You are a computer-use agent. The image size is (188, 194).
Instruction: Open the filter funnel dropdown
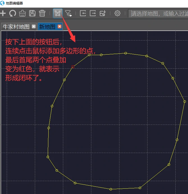pos(68,13)
